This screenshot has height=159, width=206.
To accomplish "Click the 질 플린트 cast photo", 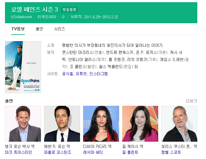I will coord(140,124).
